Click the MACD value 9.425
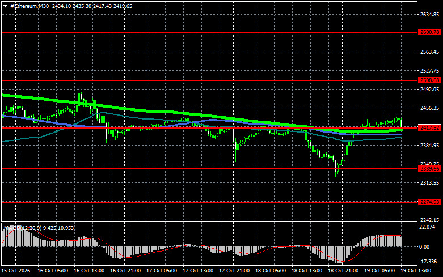This screenshot has height=277, width=443. (x=50, y=228)
